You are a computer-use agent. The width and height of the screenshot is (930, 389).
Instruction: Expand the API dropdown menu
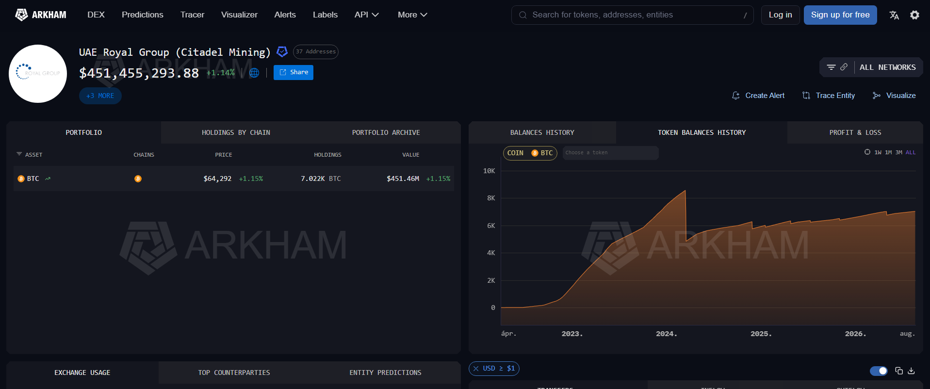click(x=366, y=15)
